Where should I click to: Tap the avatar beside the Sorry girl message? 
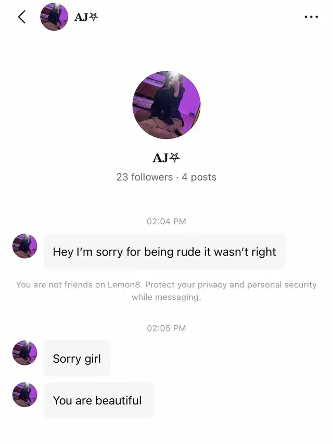point(25,353)
